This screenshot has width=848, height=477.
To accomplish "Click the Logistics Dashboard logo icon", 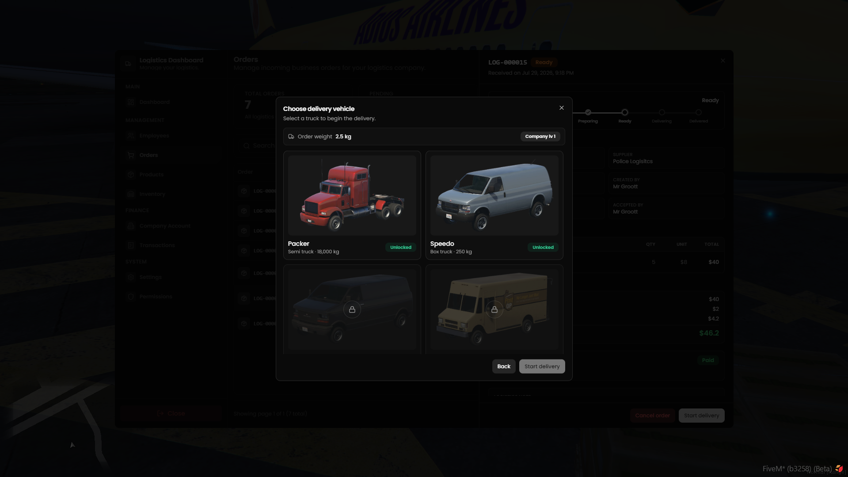I will pos(128,64).
